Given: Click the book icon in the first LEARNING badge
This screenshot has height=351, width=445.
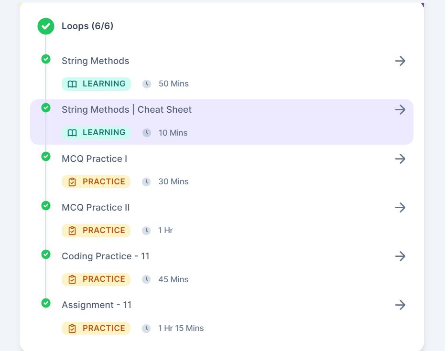Looking at the screenshot, I should pos(72,84).
